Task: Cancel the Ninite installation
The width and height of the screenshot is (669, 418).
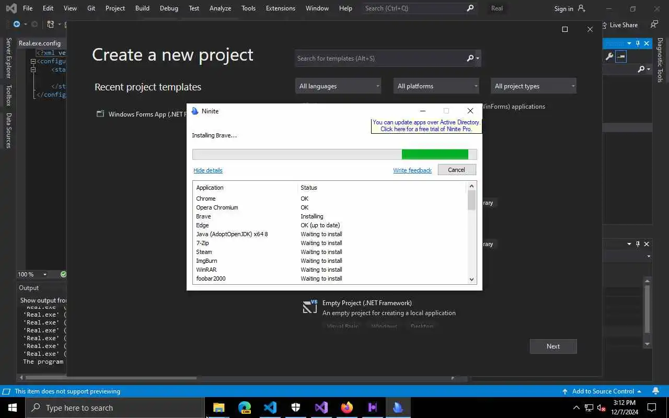Action: pyautogui.click(x=456, y=170)
